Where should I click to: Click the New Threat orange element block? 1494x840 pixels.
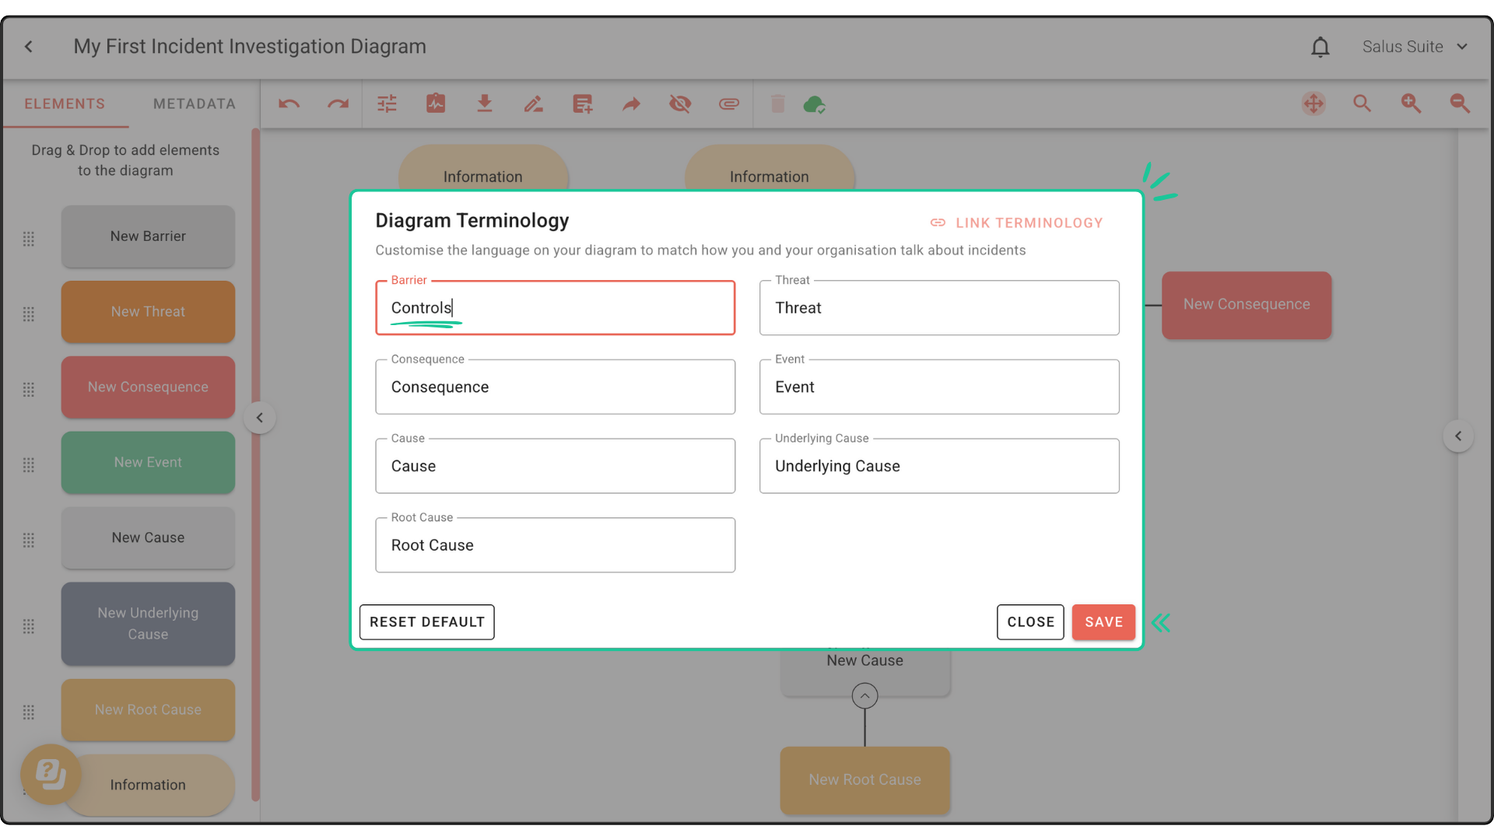click(x=148, y=312)
